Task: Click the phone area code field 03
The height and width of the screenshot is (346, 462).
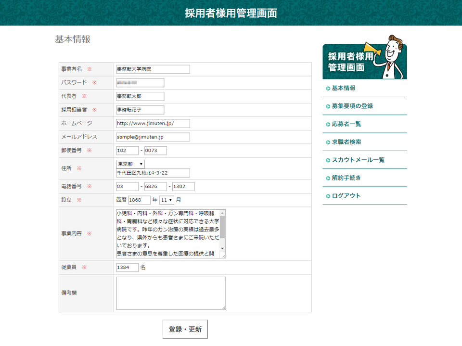Action: [x=127, y=187]
